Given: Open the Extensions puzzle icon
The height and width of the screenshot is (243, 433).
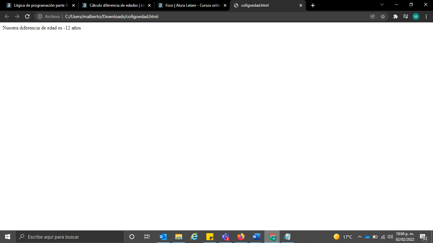Looking at the screenshot, I should coord(395,16).
